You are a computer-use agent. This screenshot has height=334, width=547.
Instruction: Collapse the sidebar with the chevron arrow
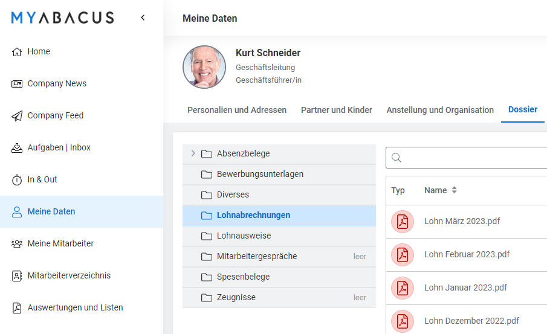143,18
